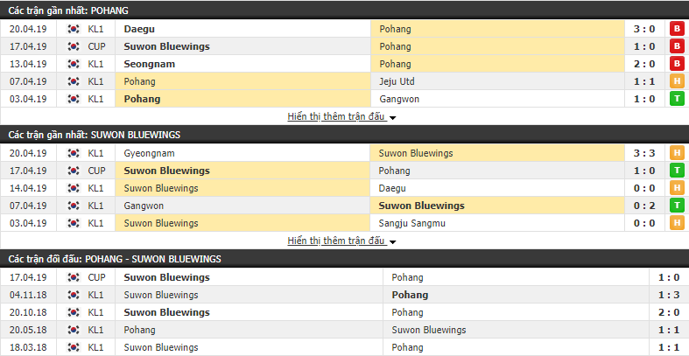Viewport: 689px width, 356px height.
Task: Click the CUP label in head-to-head 17.04.19 row
Action: point(96,277)
